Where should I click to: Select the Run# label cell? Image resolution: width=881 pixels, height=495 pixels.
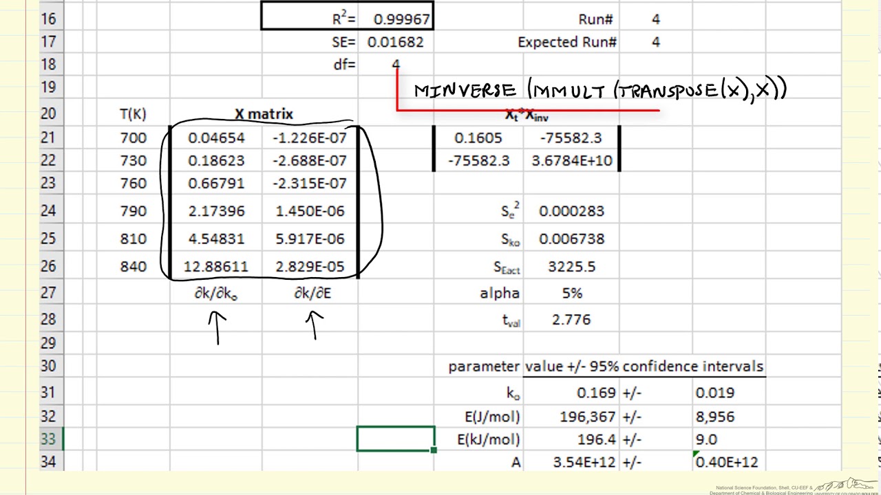571,19
